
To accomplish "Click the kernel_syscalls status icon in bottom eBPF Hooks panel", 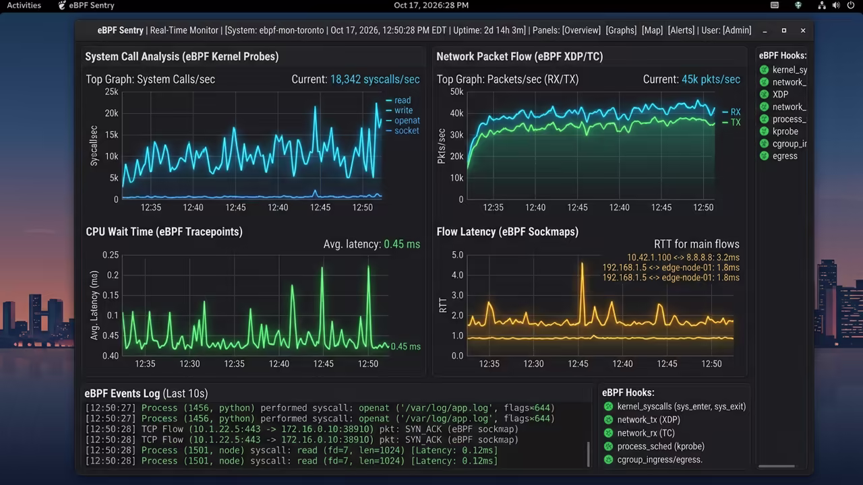I will coord(608,406).
